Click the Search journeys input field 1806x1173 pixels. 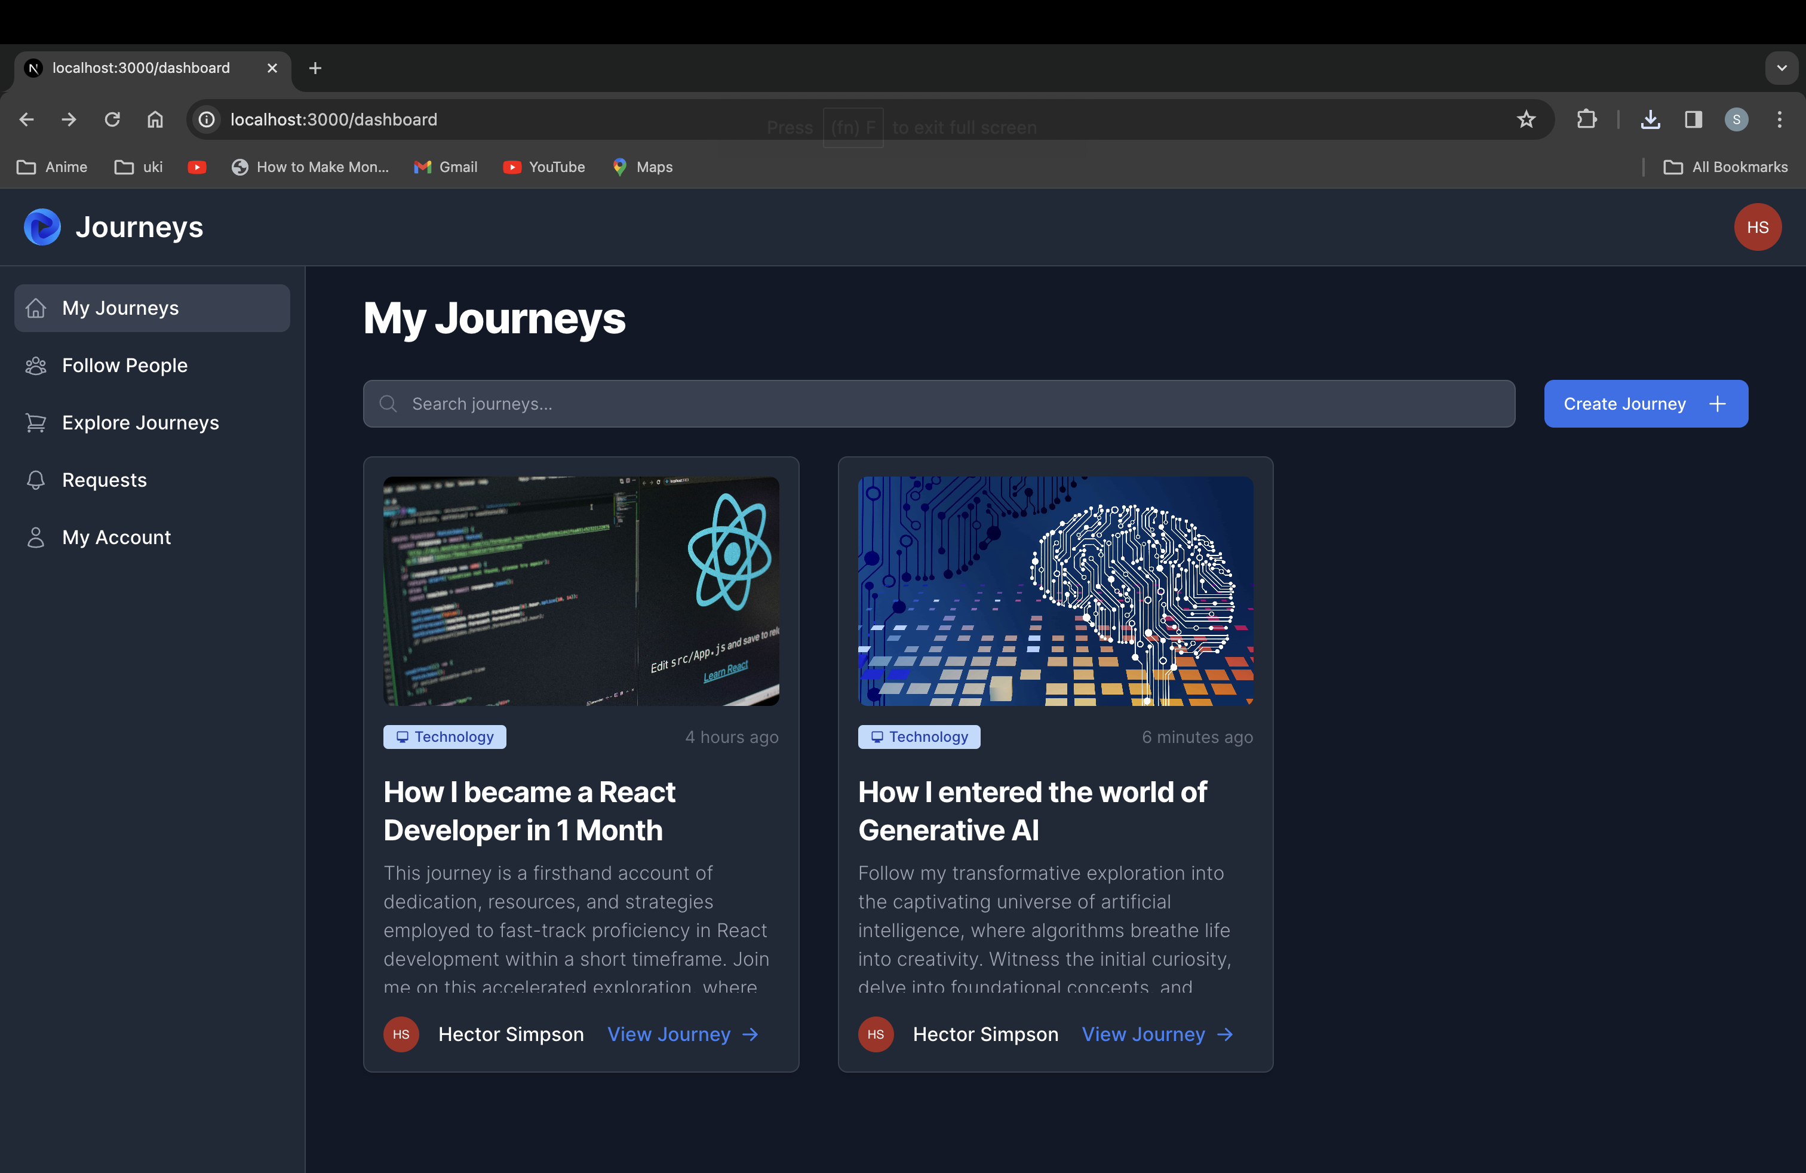point(938,404)
